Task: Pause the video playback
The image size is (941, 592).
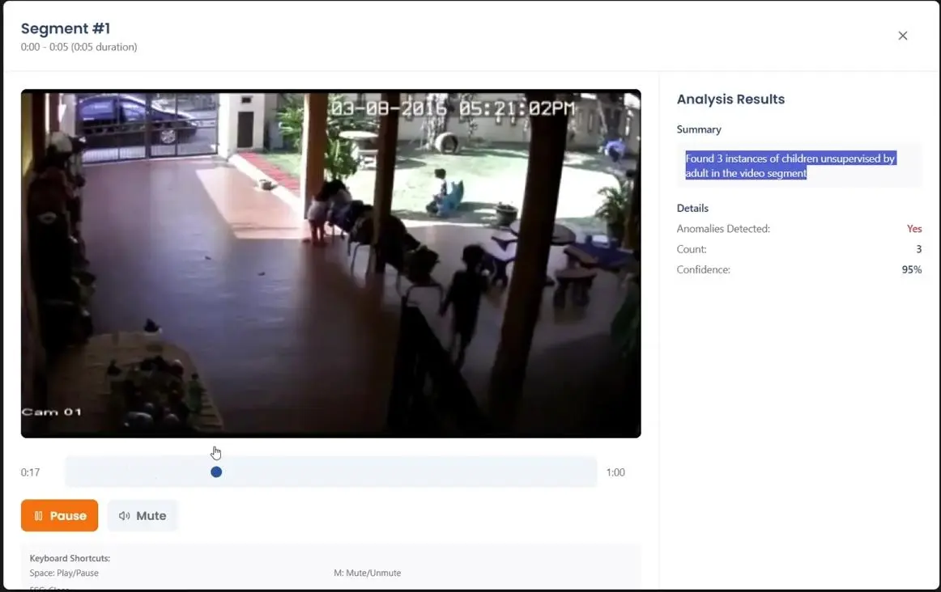Action: (x=59, y=515)
